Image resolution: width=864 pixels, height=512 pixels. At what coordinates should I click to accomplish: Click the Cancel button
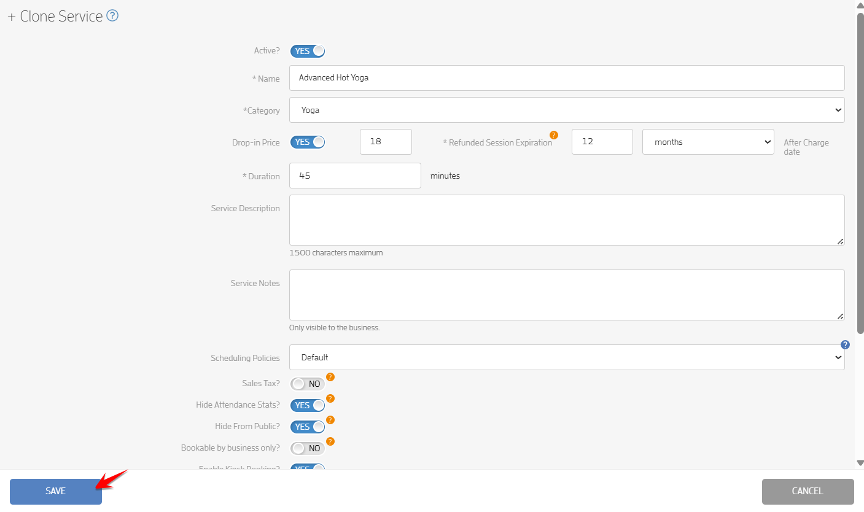808,491
